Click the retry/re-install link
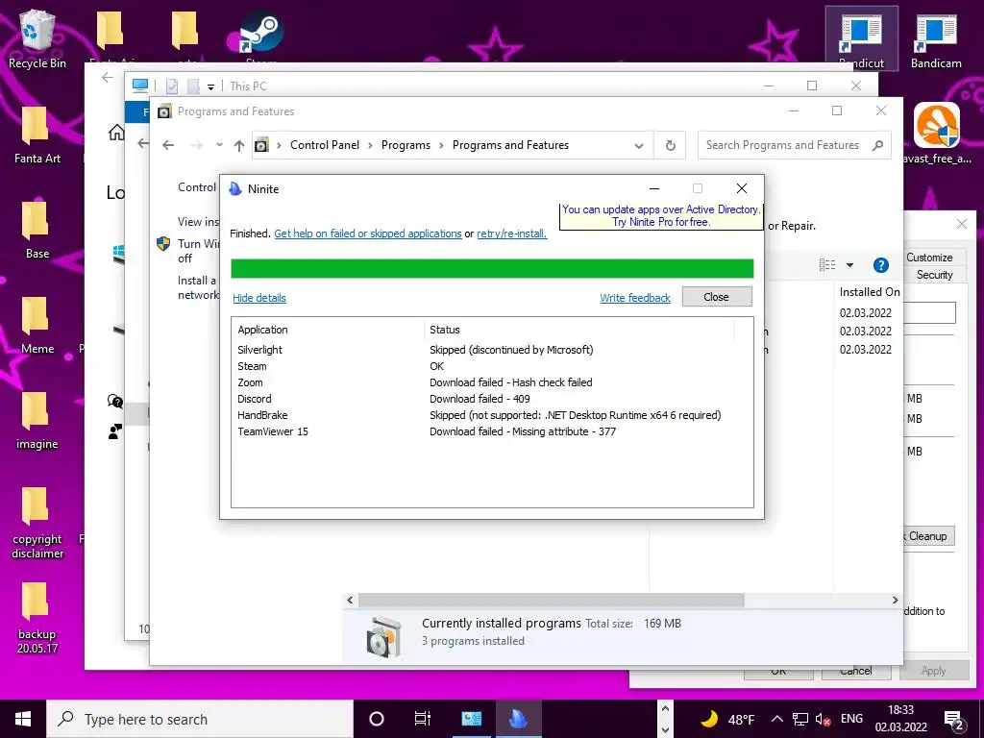 511,234
